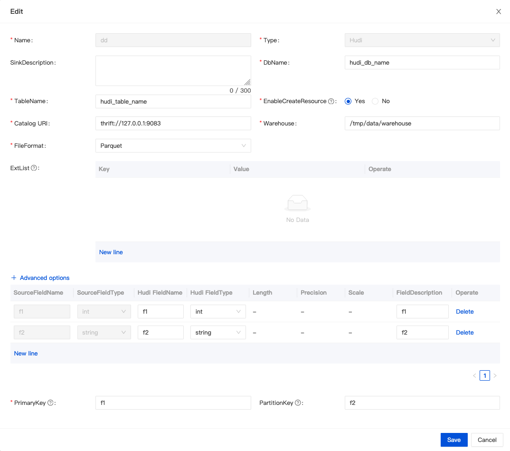Select No for EnableCreateResource
The image size is (510, 451).
(x=375, y=101)
